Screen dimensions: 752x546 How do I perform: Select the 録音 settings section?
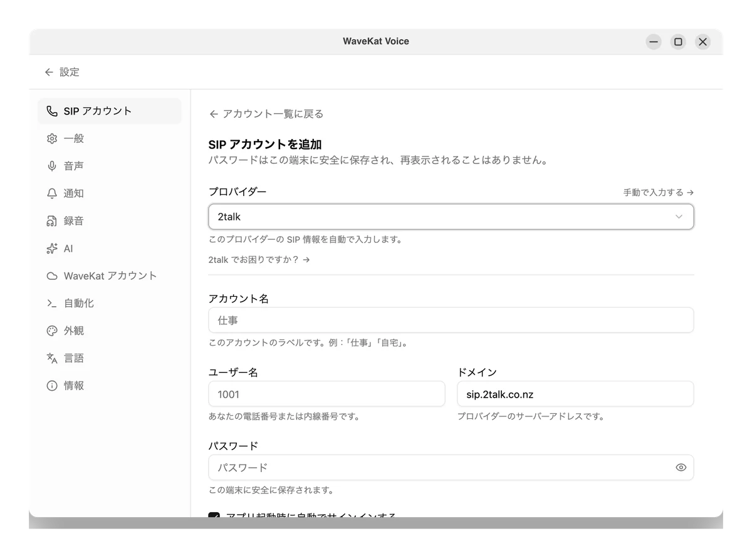coord(110,221)
